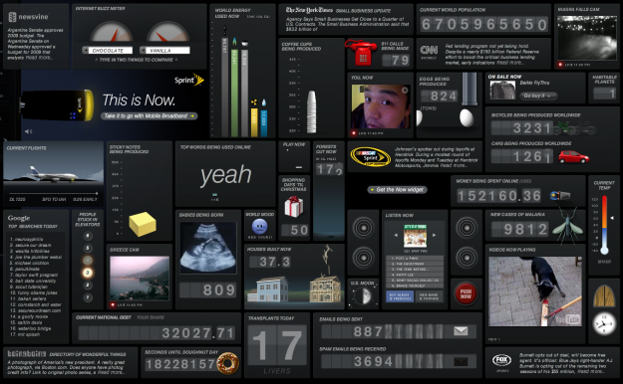Image resolution: width=623 pixels, height=384 pixels.
Task: Mute sound with the speaker icon
Action: tap(28, 131)
